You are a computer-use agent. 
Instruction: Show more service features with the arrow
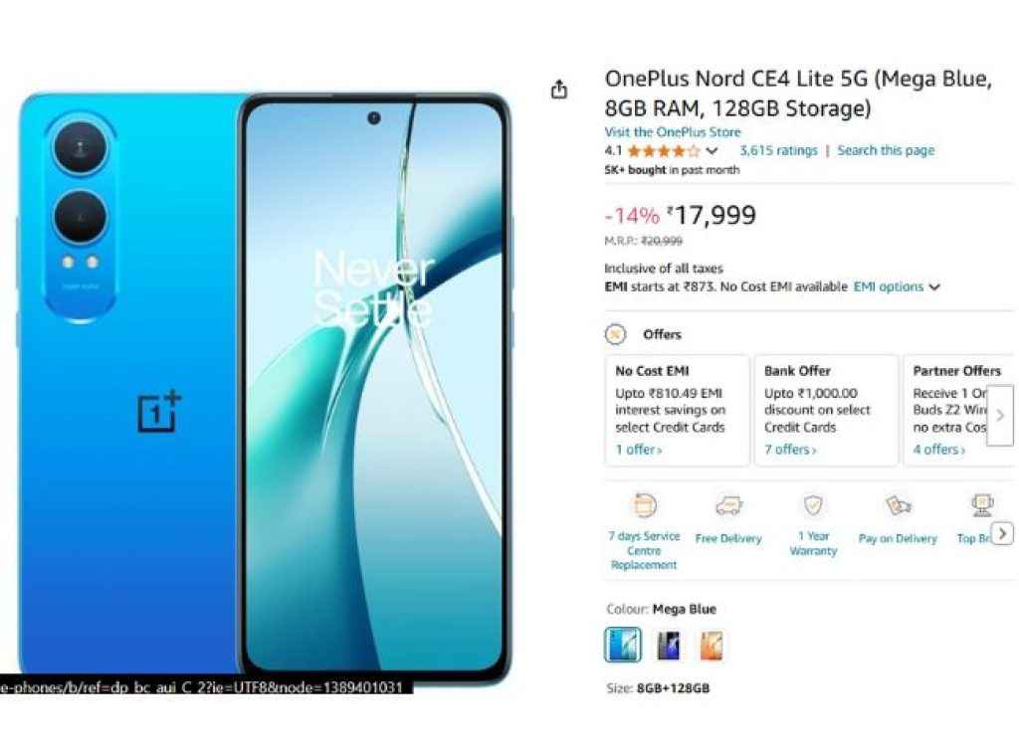[x=1003, y=534]
